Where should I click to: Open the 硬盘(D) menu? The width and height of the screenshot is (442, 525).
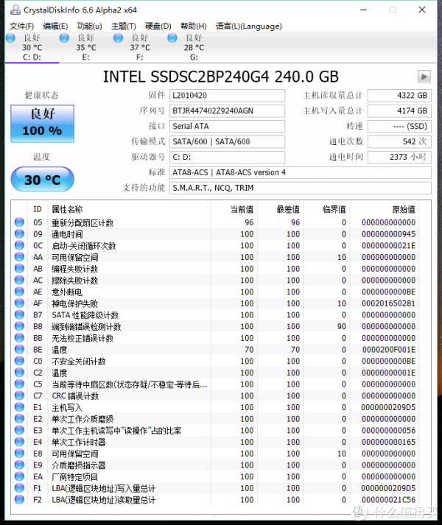coord(158,26)
